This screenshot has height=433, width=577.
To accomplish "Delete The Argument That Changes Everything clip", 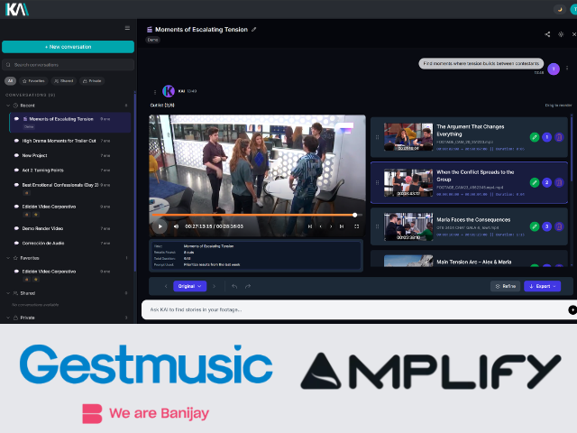I will coord(559,137).
